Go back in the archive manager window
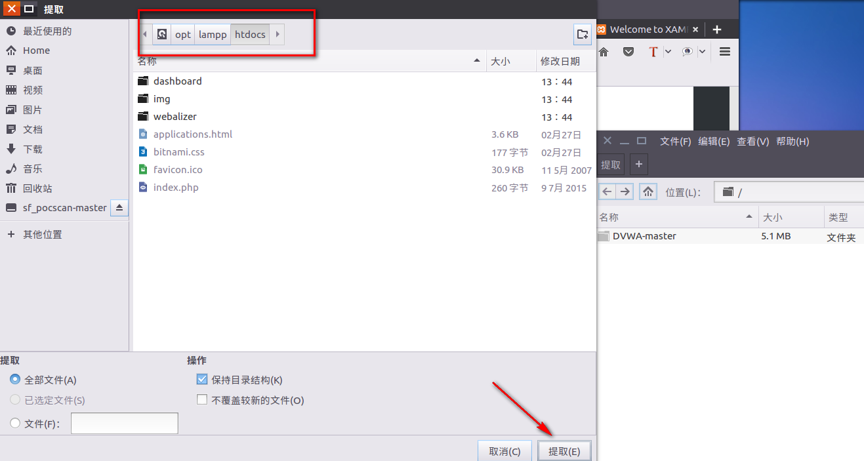Viewport: 864px width, 461px height. coord(607,191)
